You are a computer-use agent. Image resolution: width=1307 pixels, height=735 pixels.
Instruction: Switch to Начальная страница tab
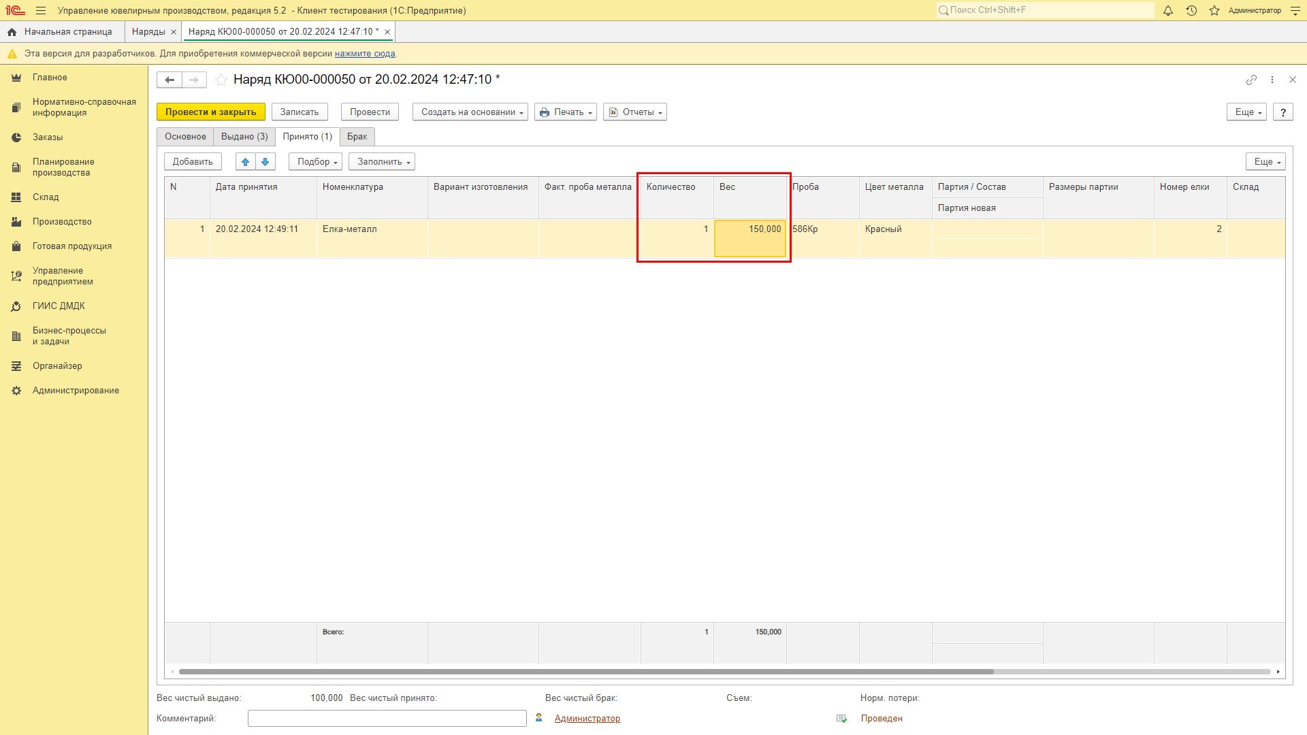click(x=62, y=32)
